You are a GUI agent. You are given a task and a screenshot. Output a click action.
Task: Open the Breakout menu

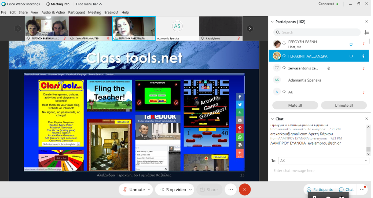pos(111,12)
